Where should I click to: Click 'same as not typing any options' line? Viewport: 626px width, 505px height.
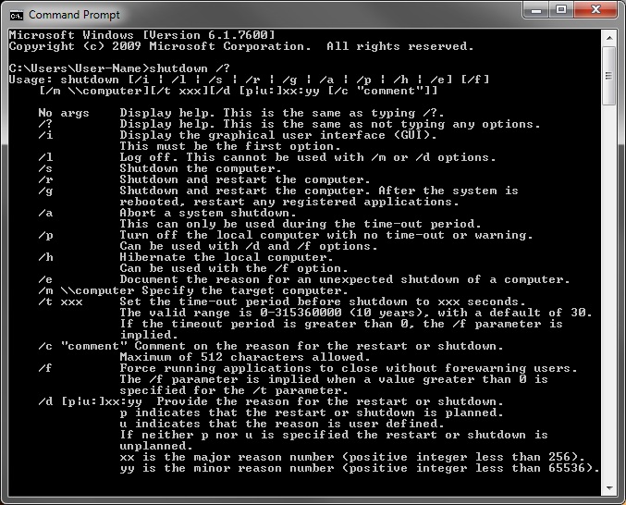click(289, 124)
